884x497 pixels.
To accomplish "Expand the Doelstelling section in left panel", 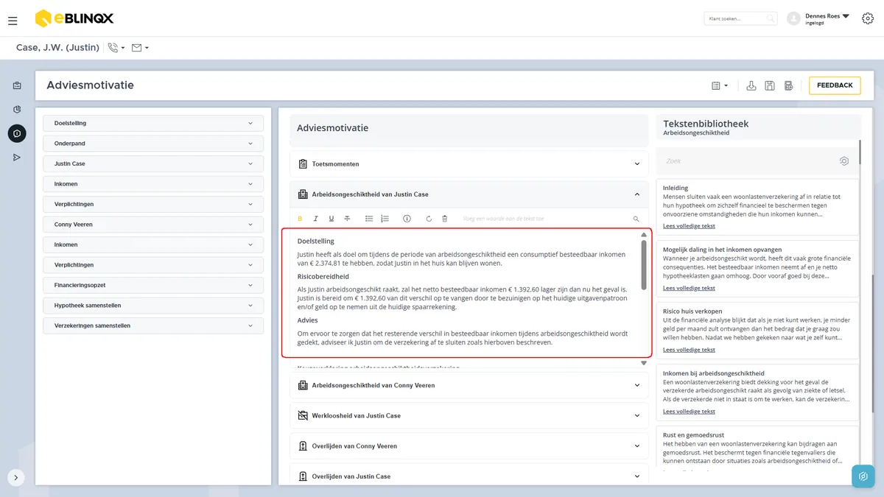I will point(153,123).
